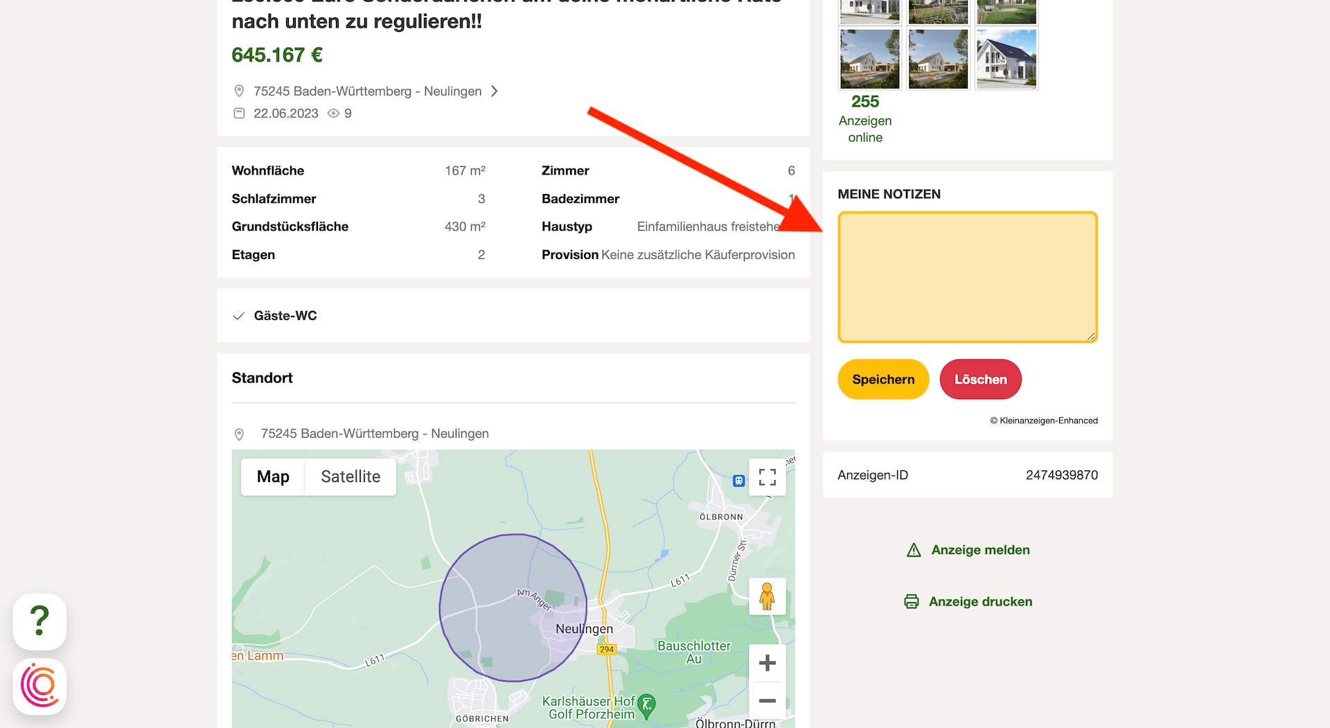The width and height of the screenshot is (1330, 728).
Task: Click the location pin under Standort
Action: coord(239,434)
